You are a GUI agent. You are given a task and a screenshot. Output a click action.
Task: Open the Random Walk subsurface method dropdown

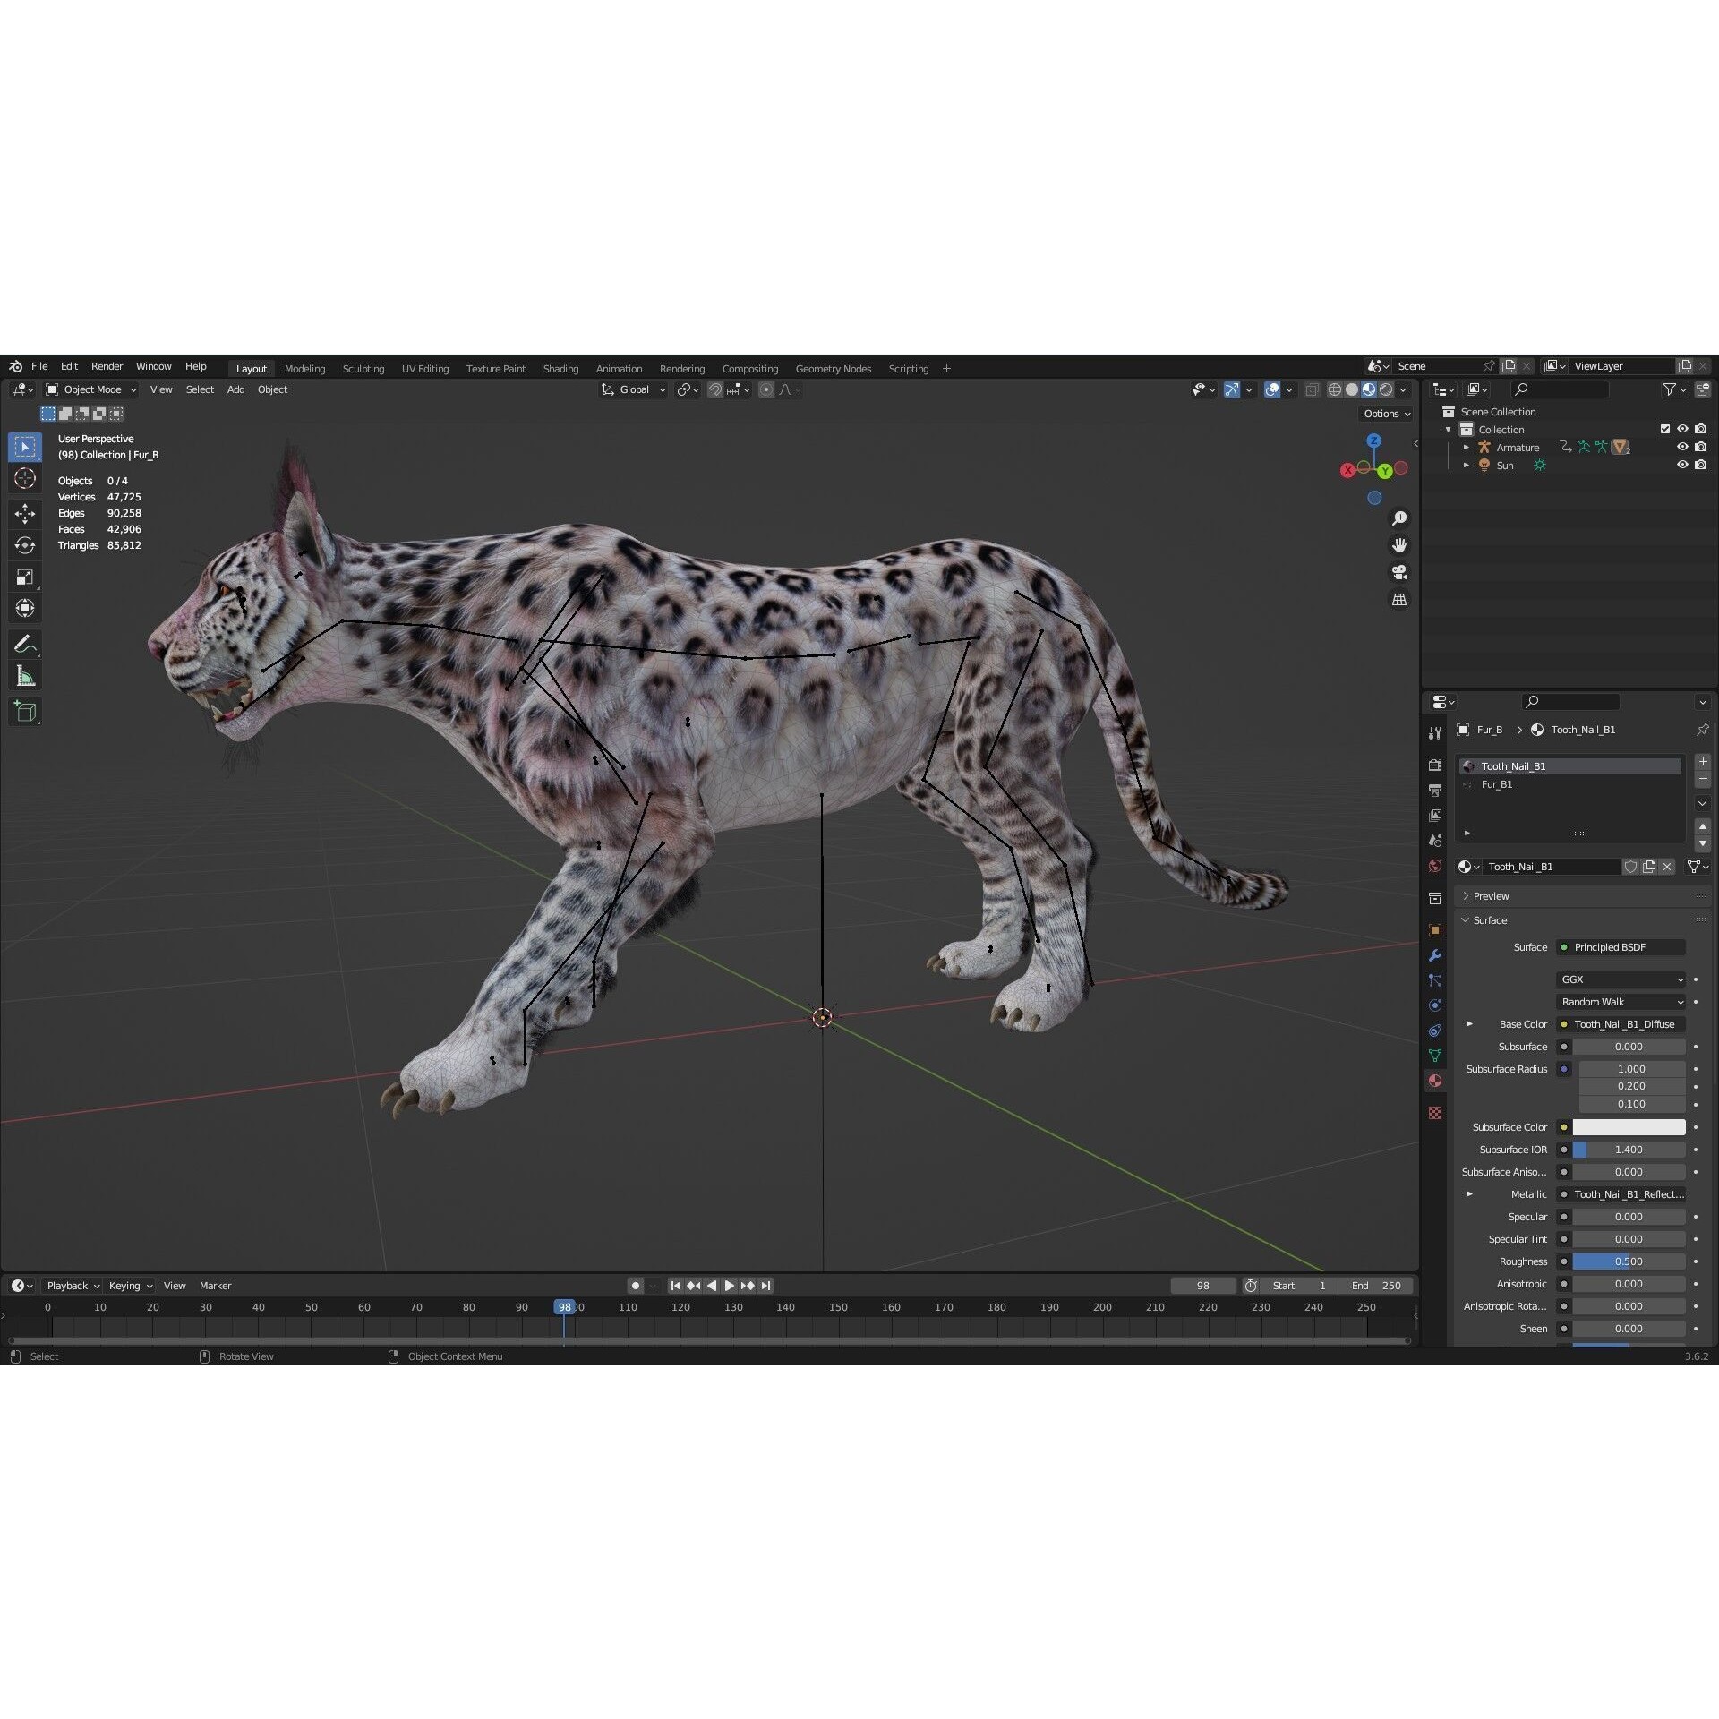click(1621, 1002)
